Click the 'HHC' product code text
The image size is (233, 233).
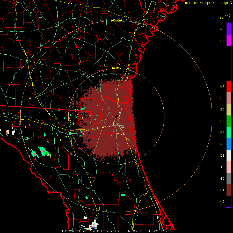227,16
